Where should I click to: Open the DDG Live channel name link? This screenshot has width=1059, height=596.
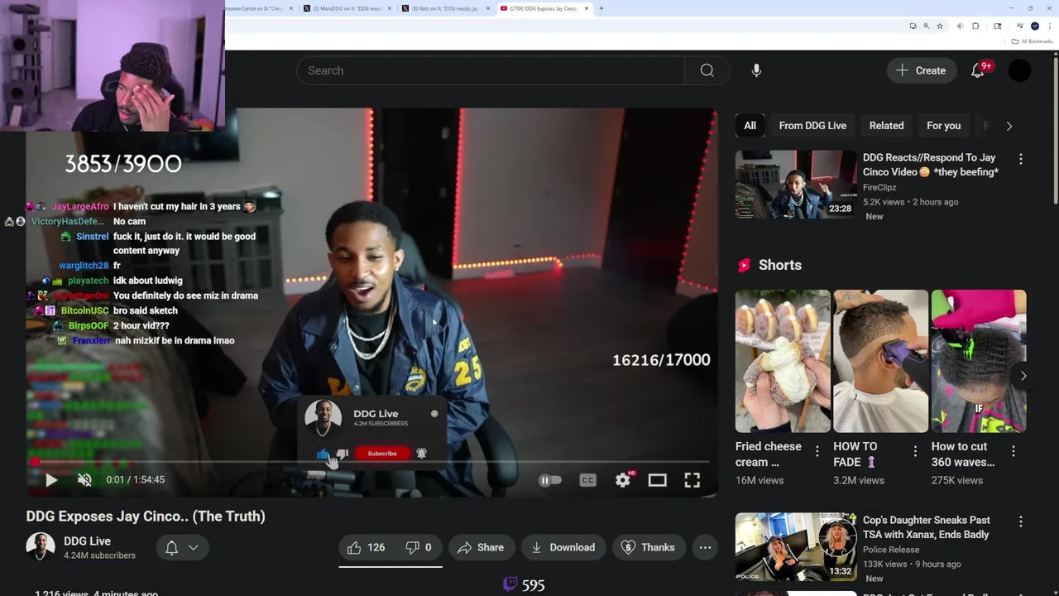coord(87,541)
